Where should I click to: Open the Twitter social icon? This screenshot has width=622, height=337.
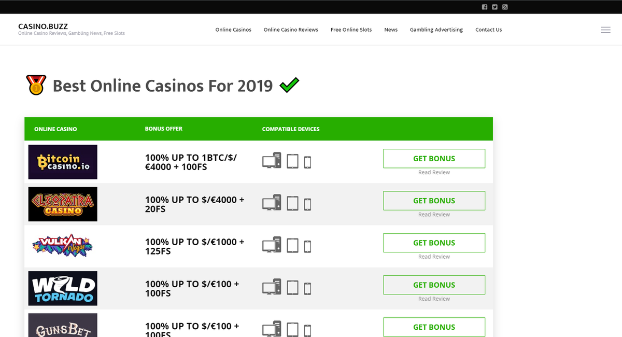coord(494,7)
